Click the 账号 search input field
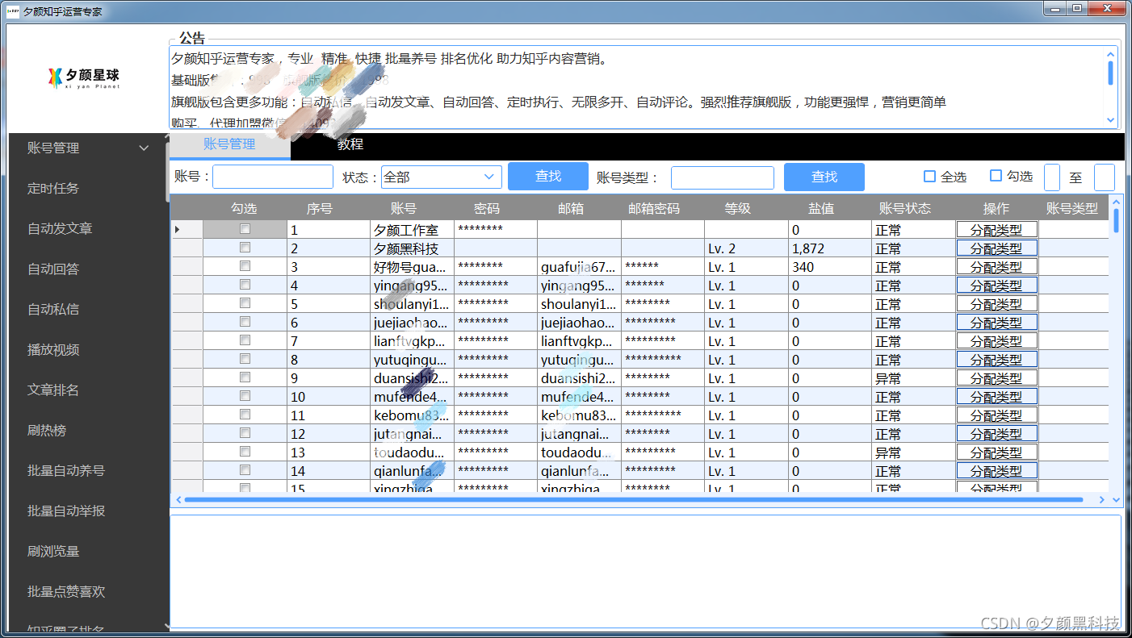 click(x=273, y=177)
